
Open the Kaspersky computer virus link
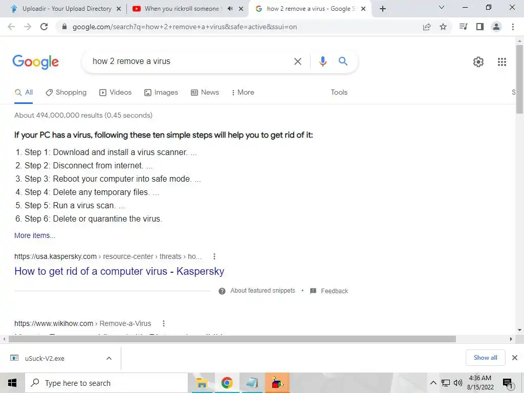(x=119, y=271)
